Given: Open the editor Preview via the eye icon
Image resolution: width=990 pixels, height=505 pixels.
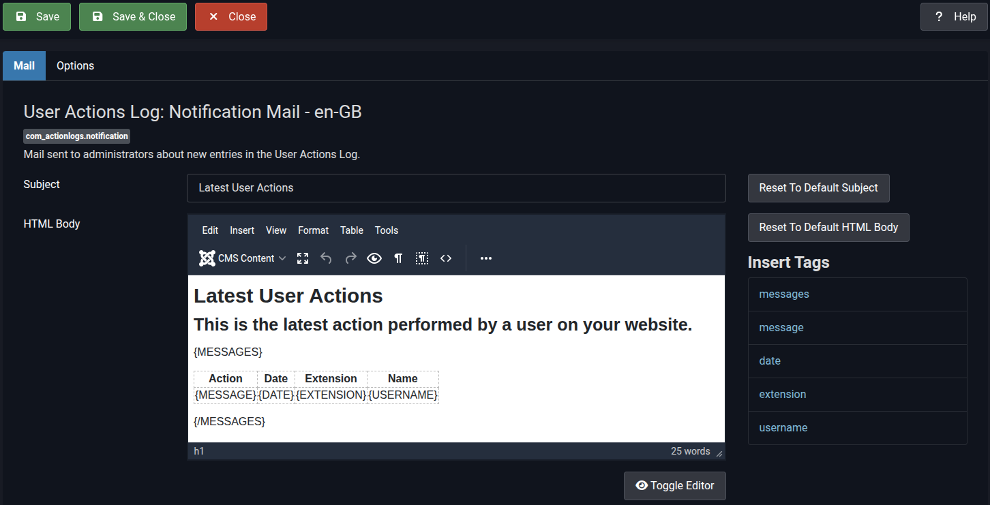Looking at the screenshot, I should click(374, 258).
